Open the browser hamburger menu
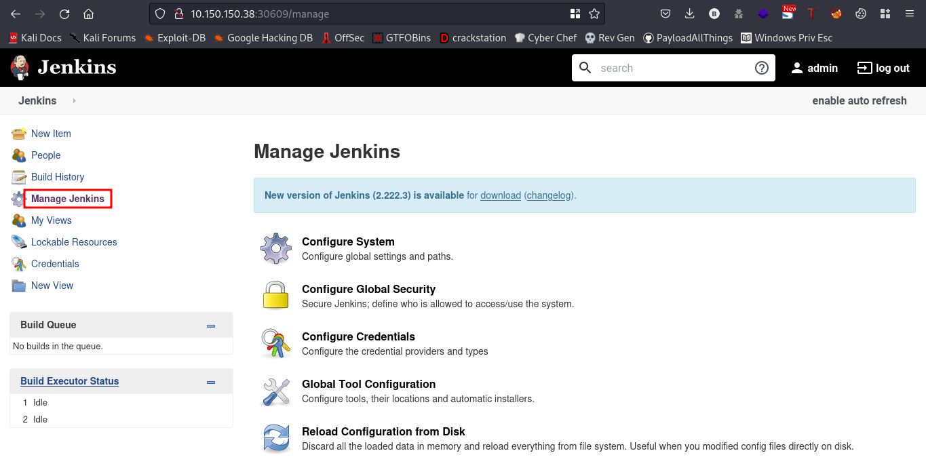The image size is (926, 470). tap(910, 14)
